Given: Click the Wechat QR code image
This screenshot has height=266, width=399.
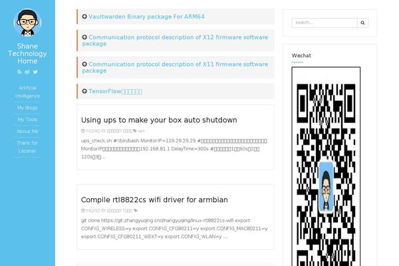Looking at the screenshot, I should point(326,166).
